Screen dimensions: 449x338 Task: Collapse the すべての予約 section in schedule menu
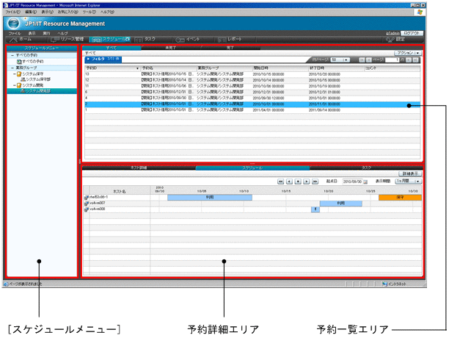point(12,55)
